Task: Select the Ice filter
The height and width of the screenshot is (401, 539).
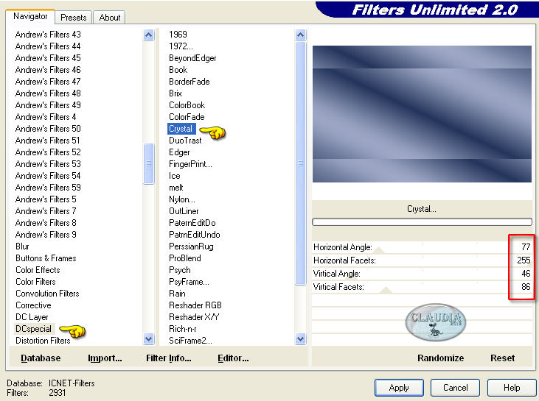Action: tap(174, 176)
